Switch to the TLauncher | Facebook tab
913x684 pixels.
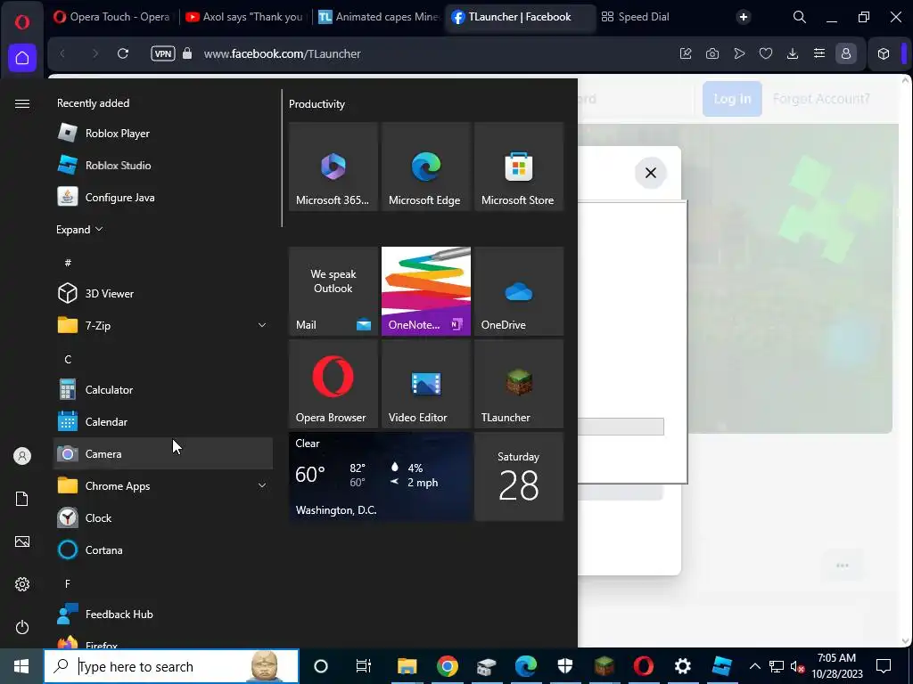(x=521, y=17)
